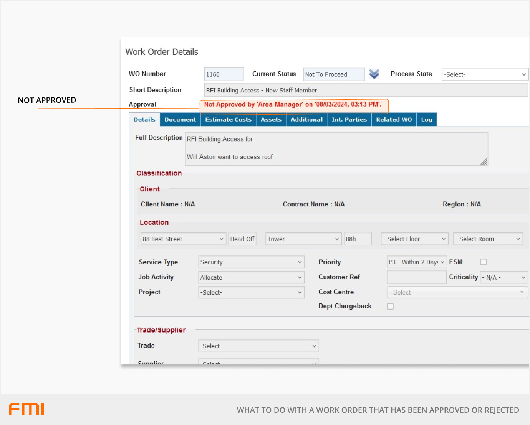Open the Int. Parties tab
This screenshot has width=530, height=425.
349,120
